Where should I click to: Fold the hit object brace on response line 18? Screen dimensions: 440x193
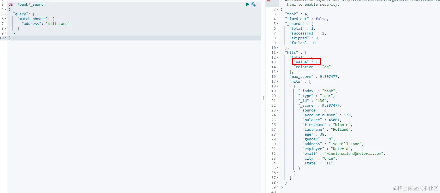278,86
